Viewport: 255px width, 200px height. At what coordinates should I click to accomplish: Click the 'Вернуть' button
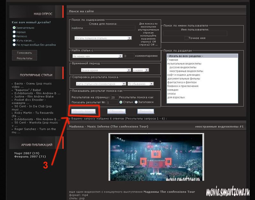coord(146,111)
